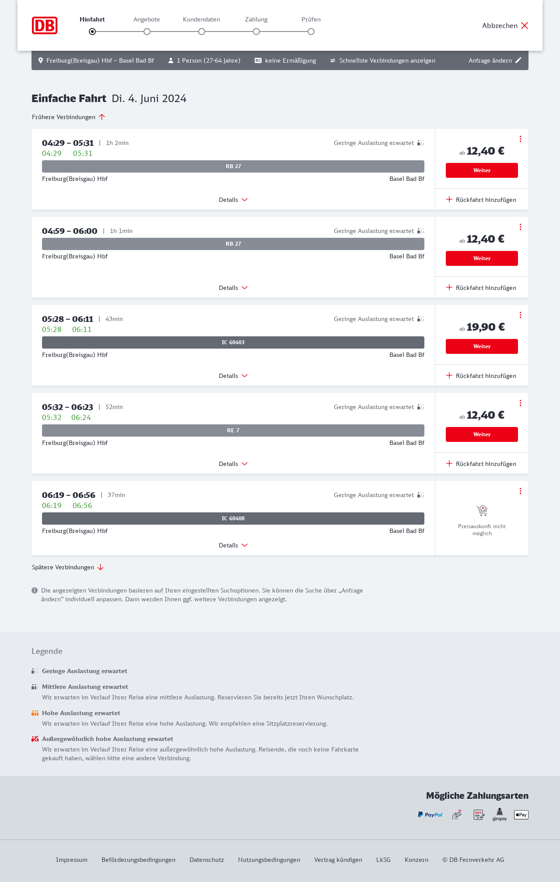Expand Details for 05:32 RE 7 connection

click(233, 464)
